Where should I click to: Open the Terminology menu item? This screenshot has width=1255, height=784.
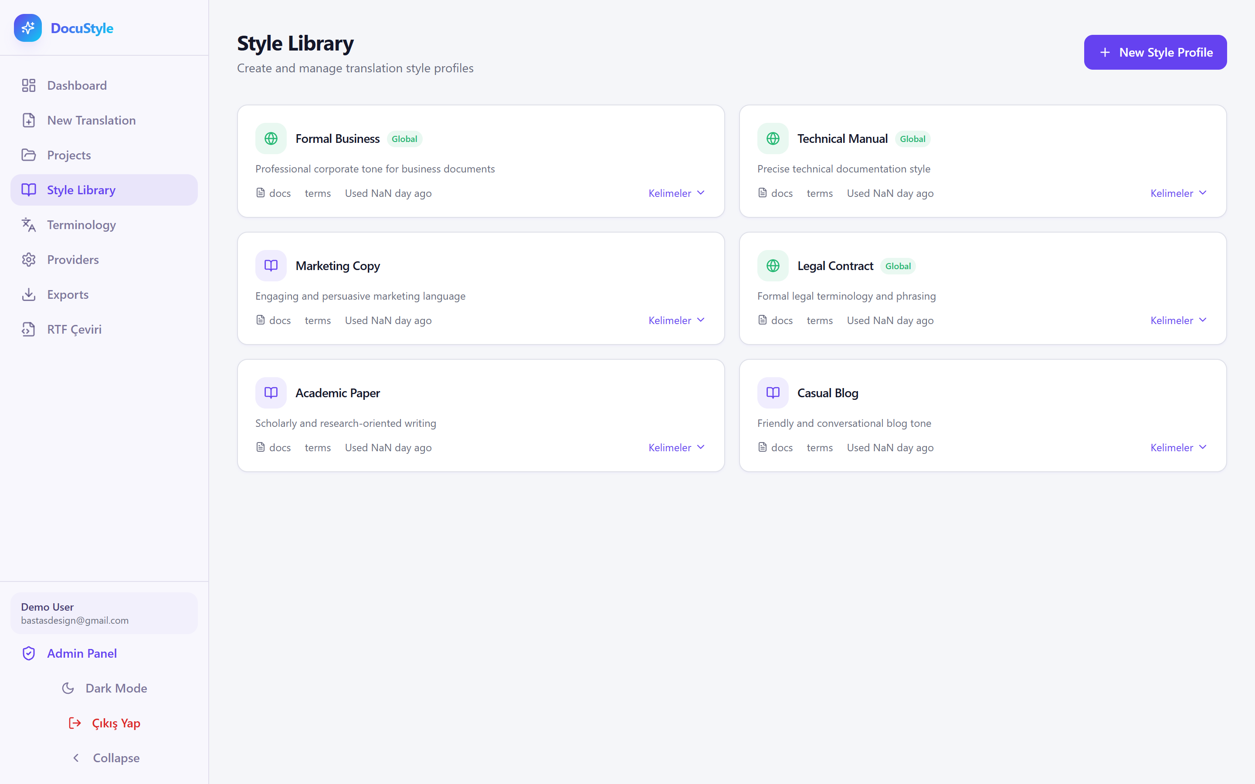(x=81, y=224)
